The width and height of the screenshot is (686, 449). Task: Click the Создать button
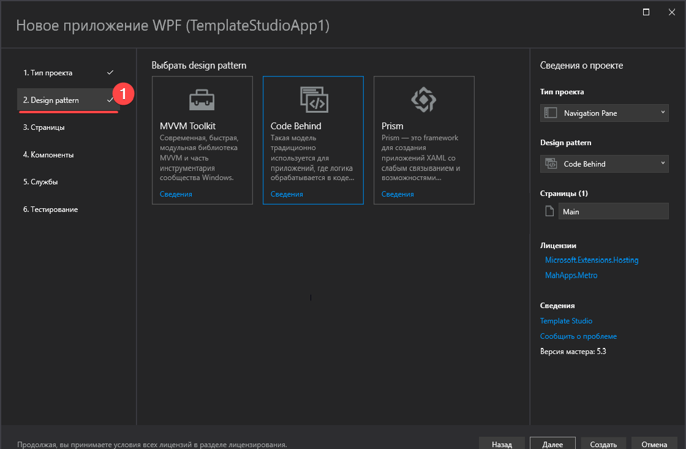tap(603, 443)
